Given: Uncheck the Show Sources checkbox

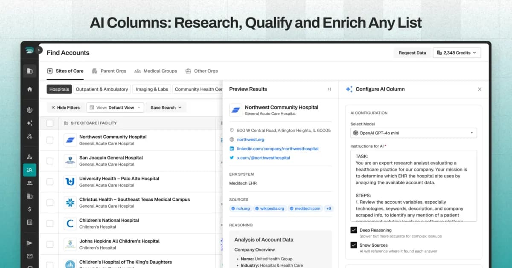Looking at the screenshot, I should 354,245.
